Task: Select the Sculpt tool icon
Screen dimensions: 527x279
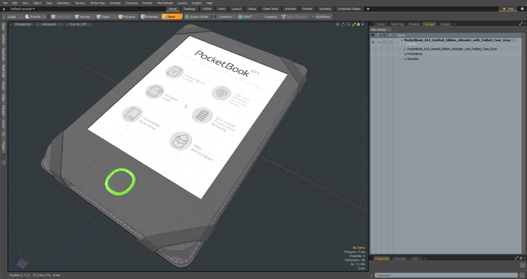Action: tap(5, 17)
